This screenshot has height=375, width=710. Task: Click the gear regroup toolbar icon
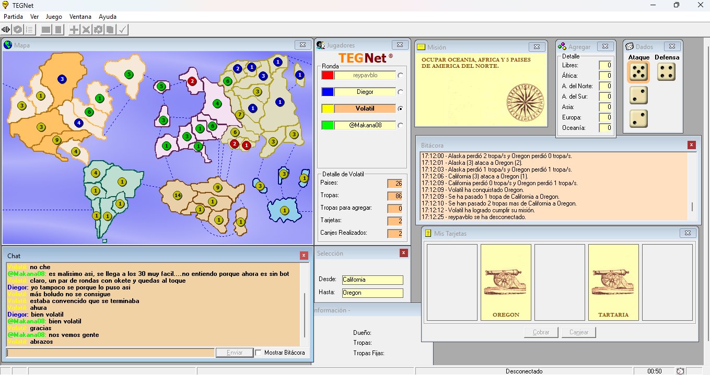(x=98, y=30)
